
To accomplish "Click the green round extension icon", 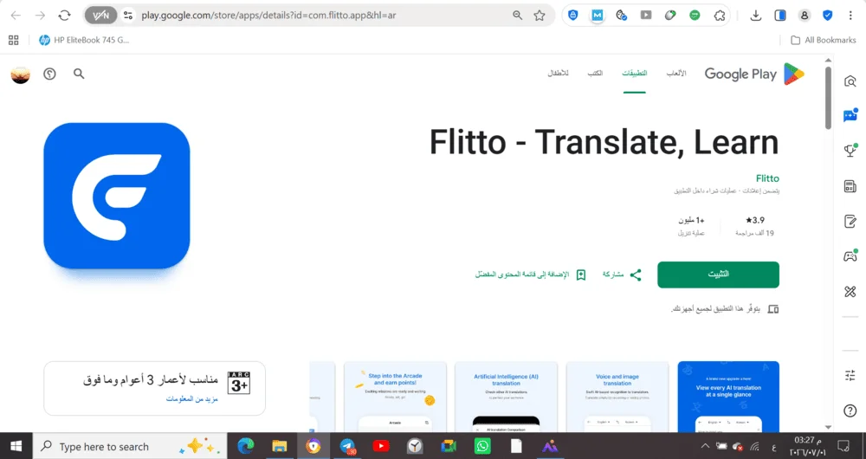I will tap(695, 16).
